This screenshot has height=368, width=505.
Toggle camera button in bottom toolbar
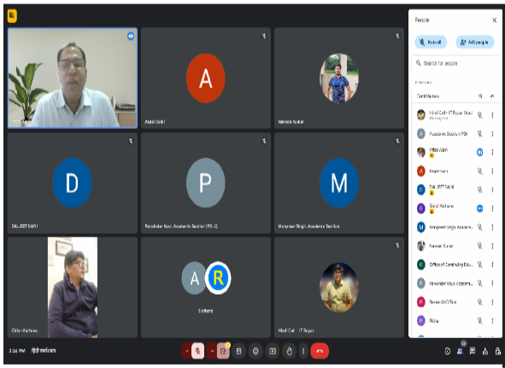pyautogui.click(x=223, y=351)
